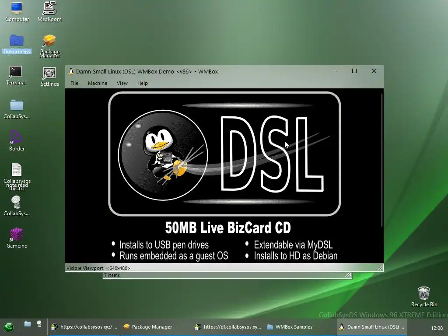Open the folder quick-launch icon on the taskbar
The image size is (448, 336).
tap(28, 324)
